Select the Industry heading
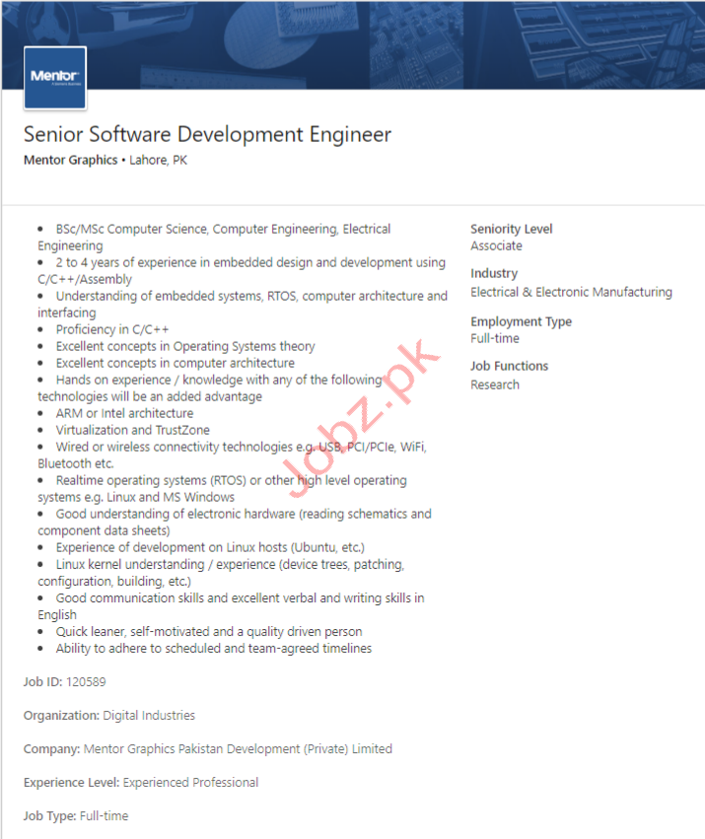 coord(493,273)
